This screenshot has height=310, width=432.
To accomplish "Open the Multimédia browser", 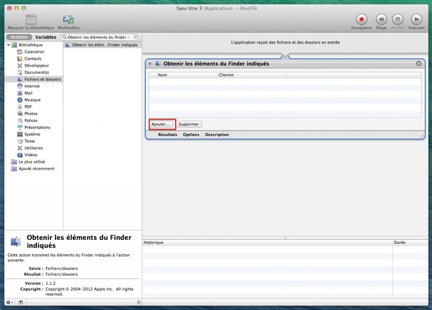I will [x=68, y=19].
